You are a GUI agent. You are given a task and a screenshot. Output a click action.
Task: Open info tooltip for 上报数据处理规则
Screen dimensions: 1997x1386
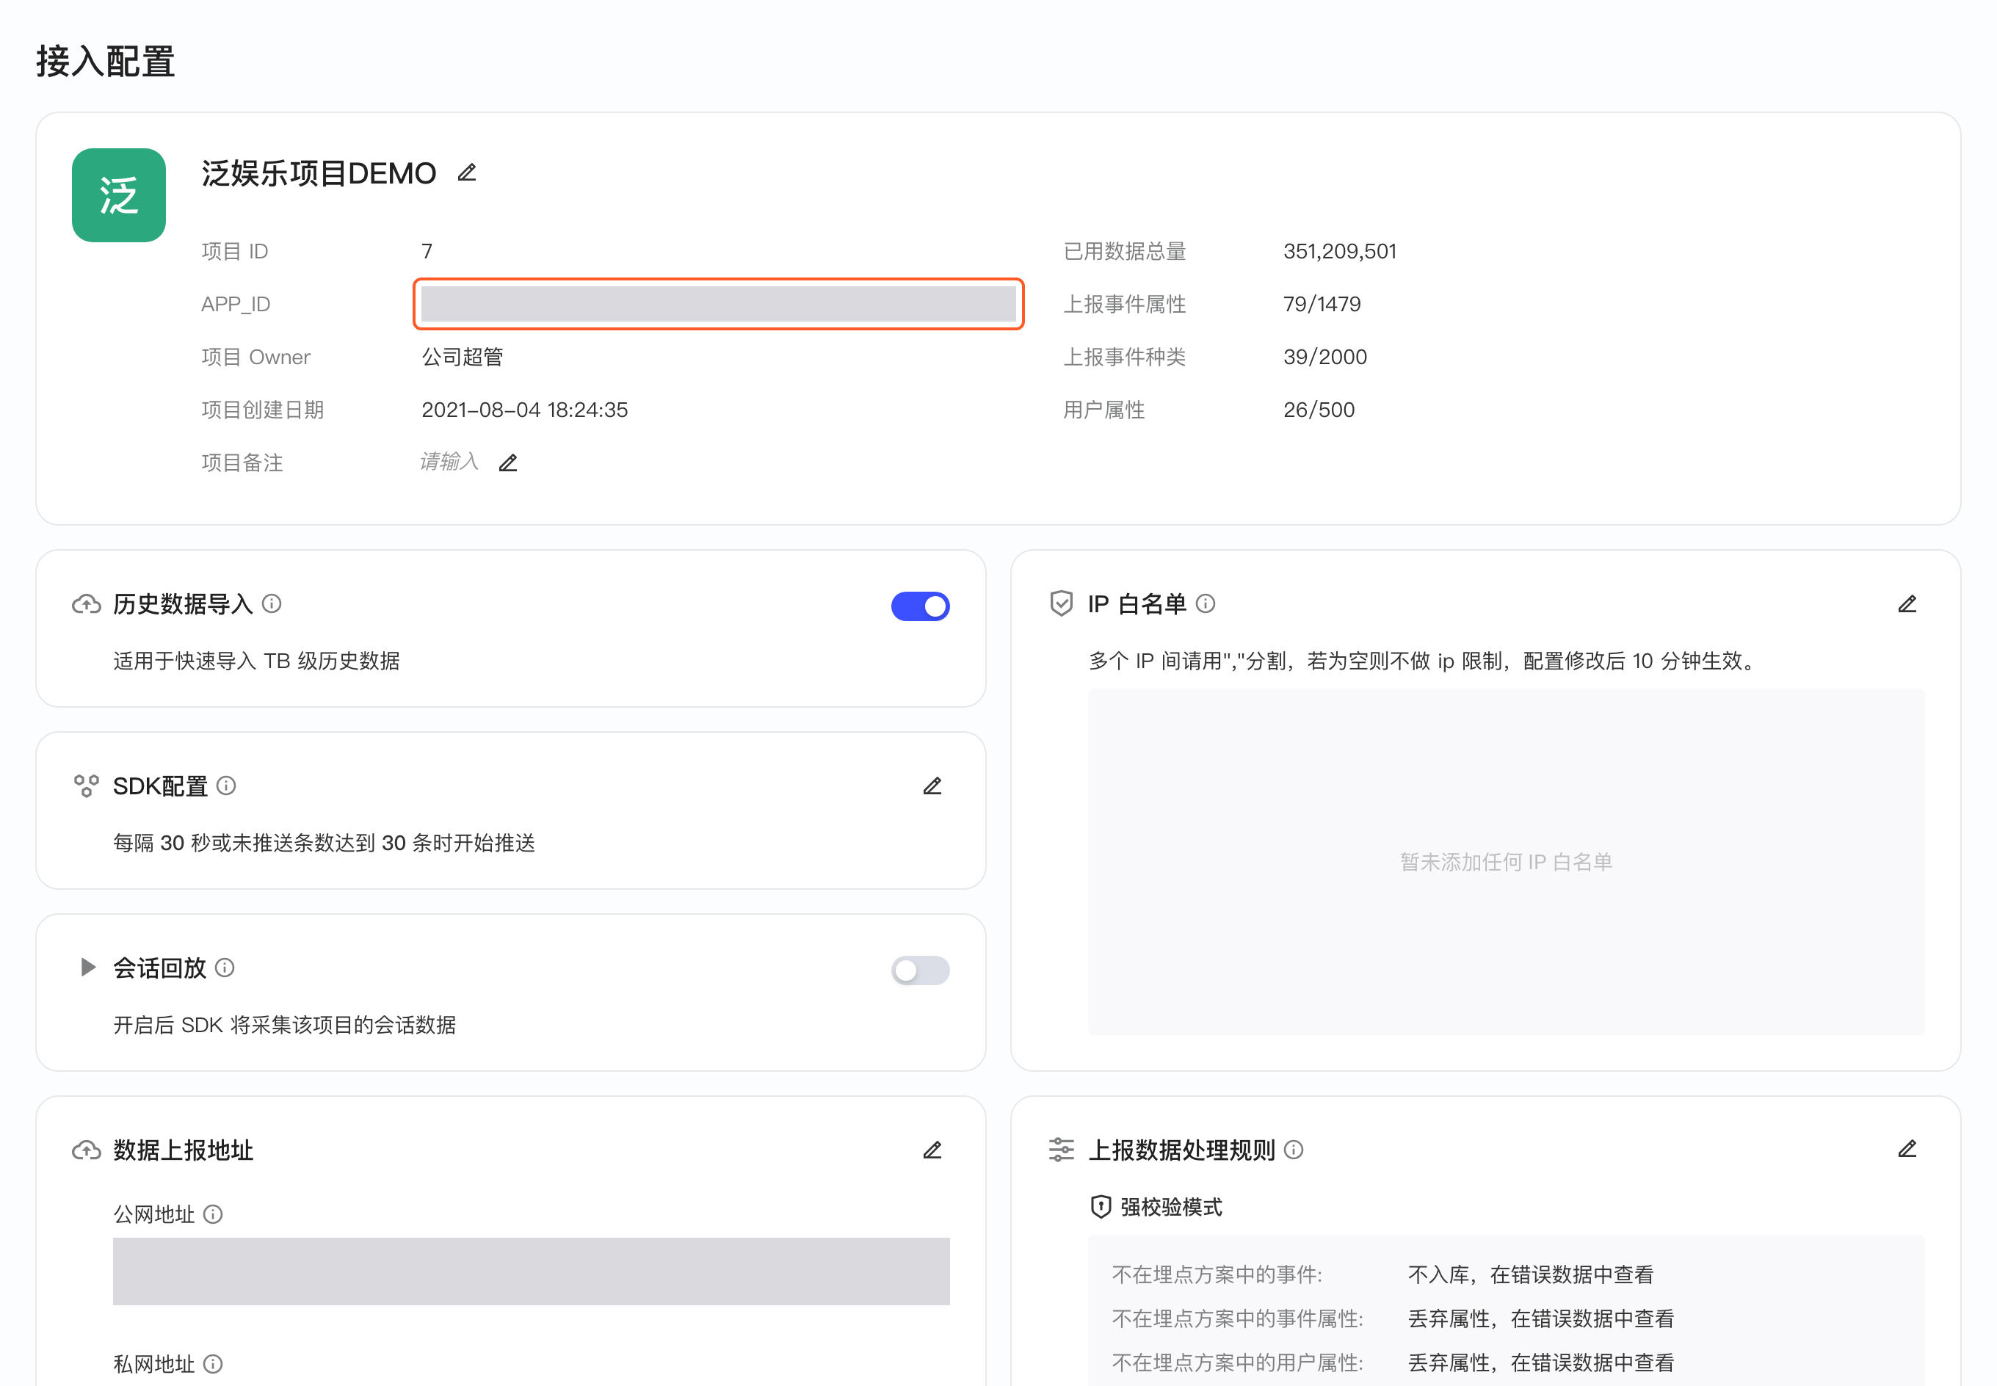[1294, 1150]
